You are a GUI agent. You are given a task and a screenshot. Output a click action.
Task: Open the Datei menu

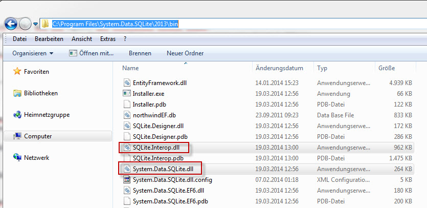pos(19,39)
